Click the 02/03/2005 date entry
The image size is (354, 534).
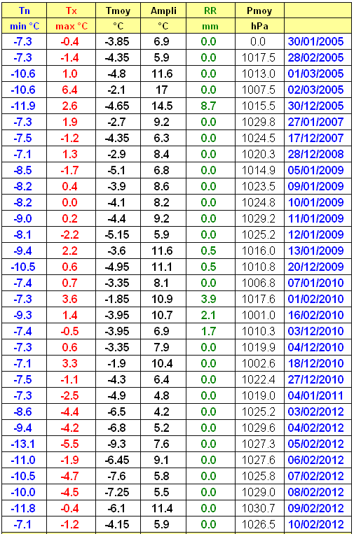click(x=316, y=90)
